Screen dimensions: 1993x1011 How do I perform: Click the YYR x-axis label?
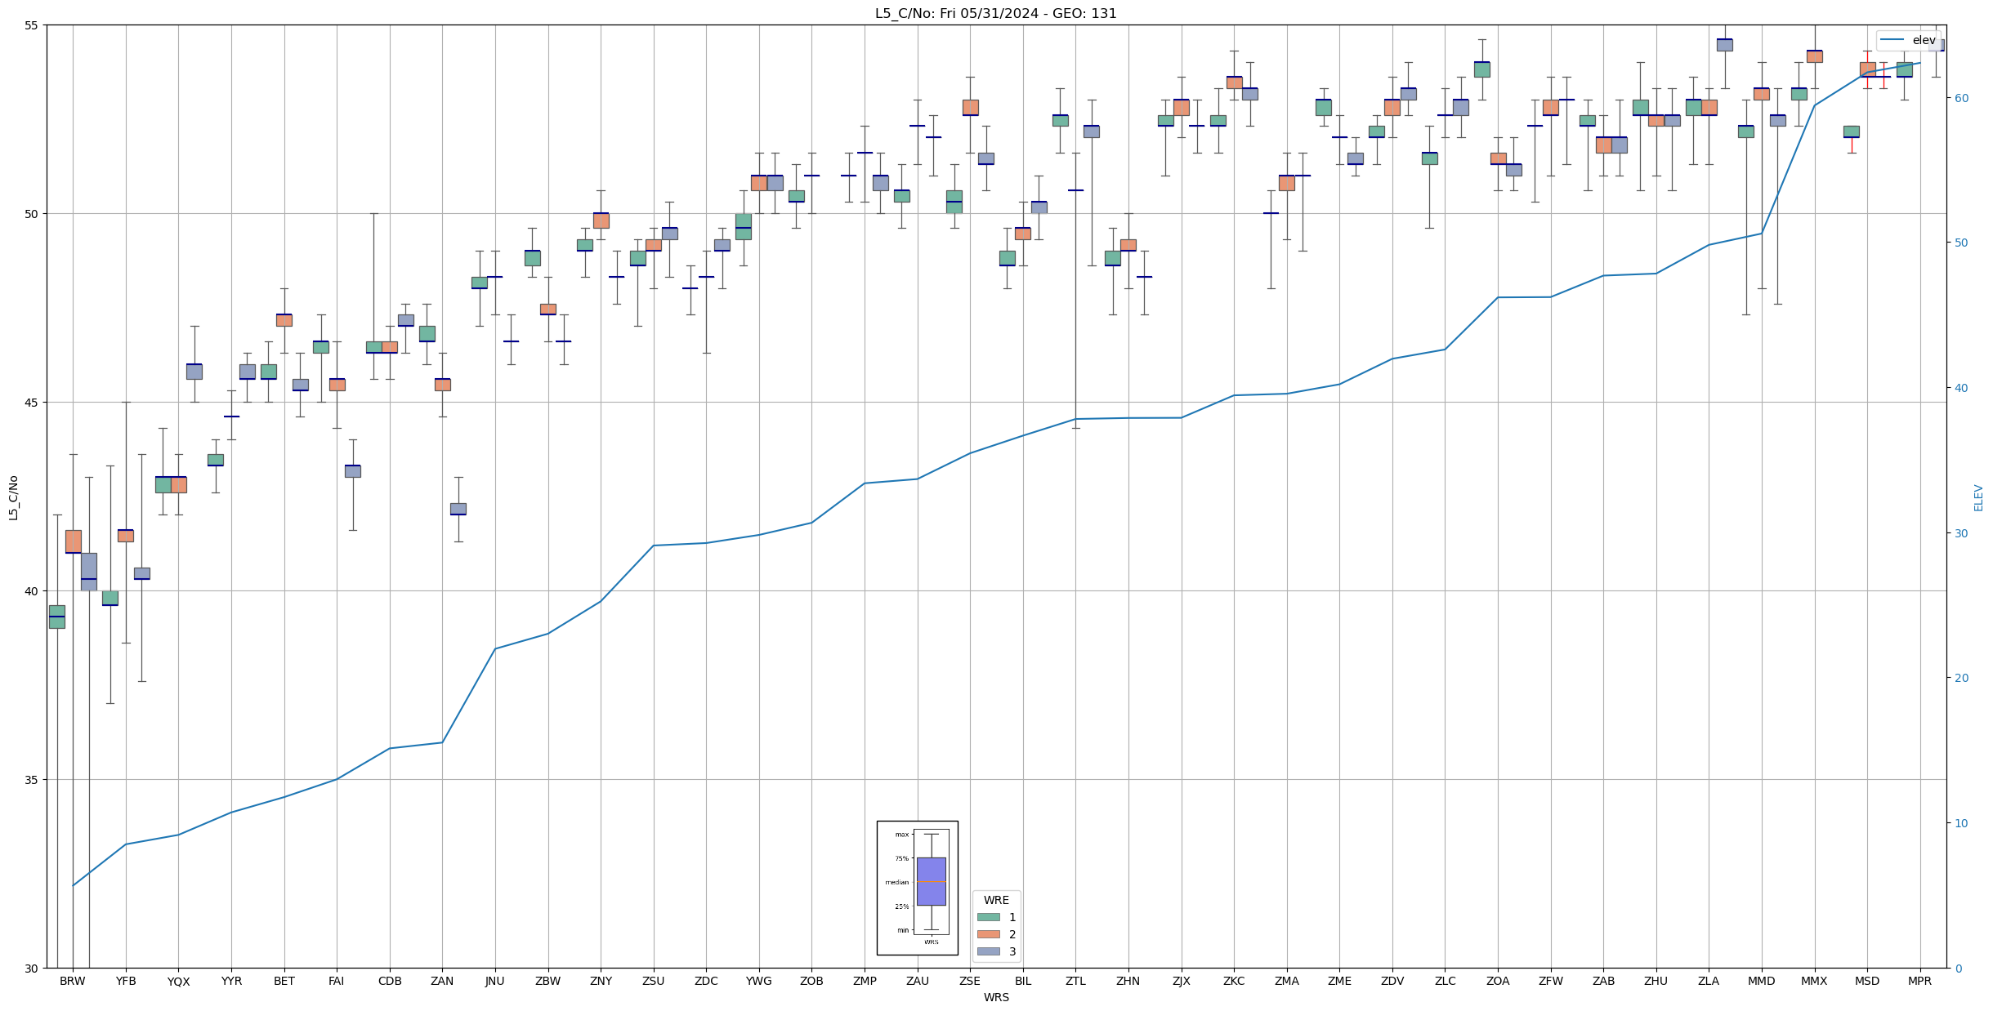click(x=231, y=981)
